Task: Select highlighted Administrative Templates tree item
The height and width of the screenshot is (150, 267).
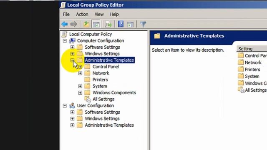Action: [109, 60]
